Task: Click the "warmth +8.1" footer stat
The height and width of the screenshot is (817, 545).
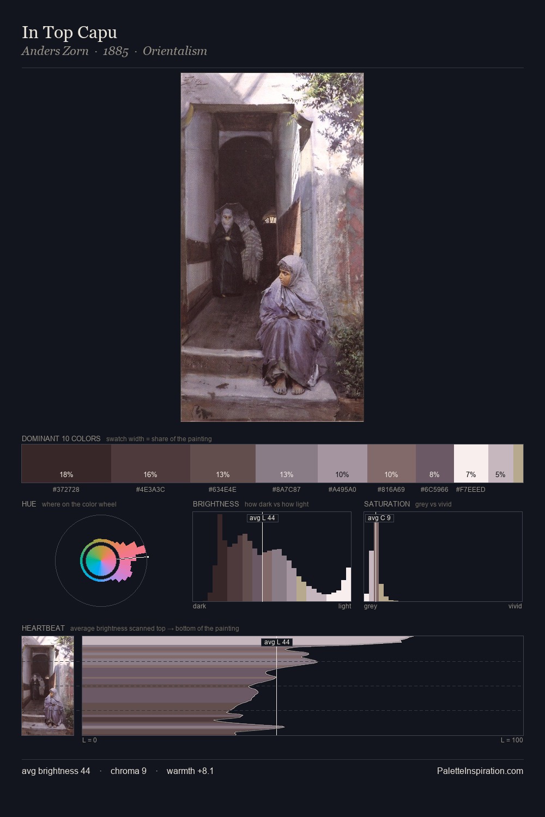Action: coord(190,771)
